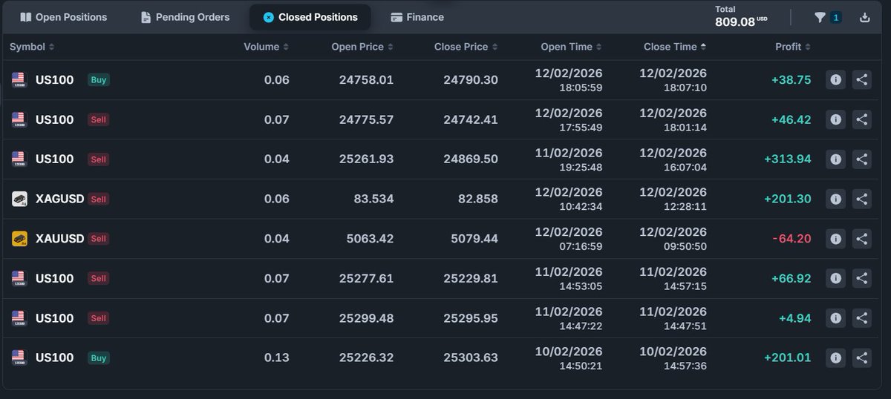Open the filter with badge 1

pos(827,17)
